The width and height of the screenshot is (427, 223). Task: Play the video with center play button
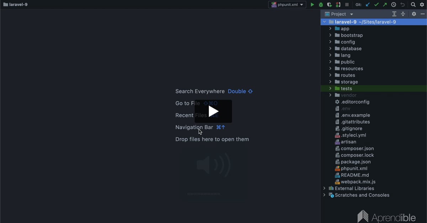click(x=213, y=111)
